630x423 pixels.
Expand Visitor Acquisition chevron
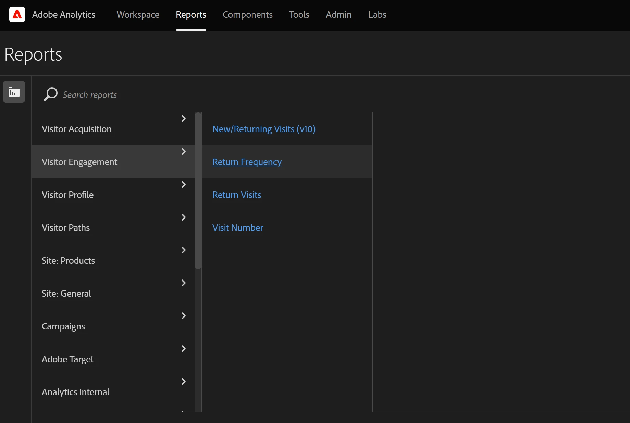[x=184, y=119]
